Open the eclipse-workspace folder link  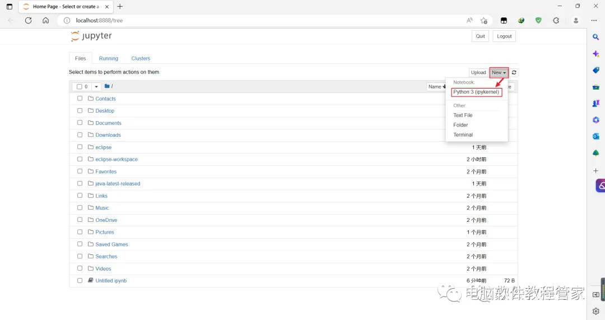click(117, 159)
